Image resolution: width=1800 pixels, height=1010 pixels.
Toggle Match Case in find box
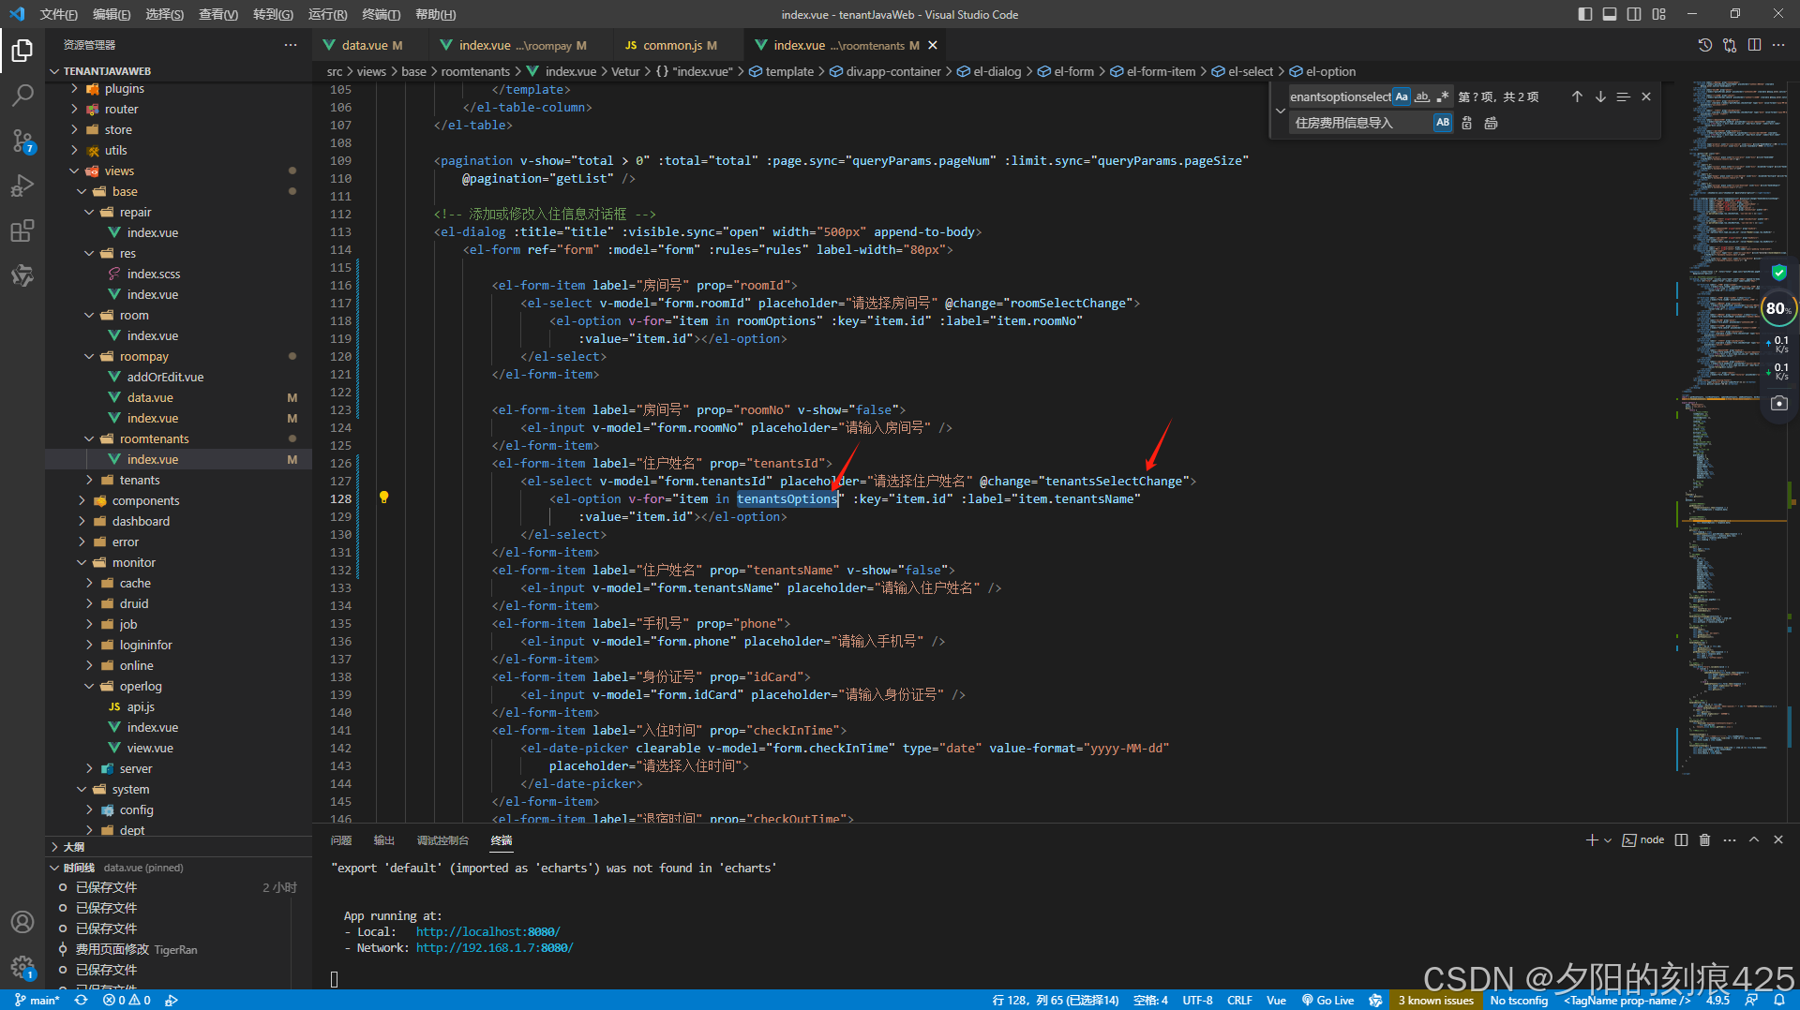tap(1402, 97)
